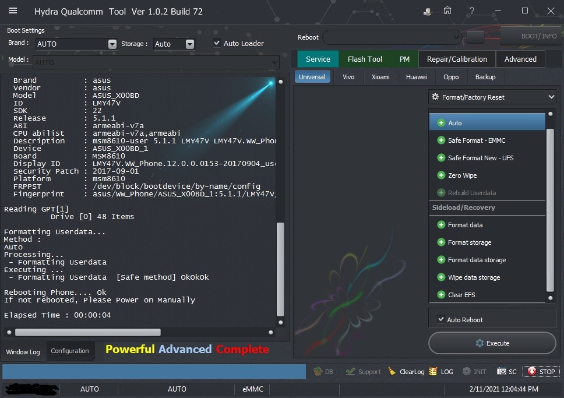Select the Zero Wipe operation text
Screen dimensions: 564x398
(462, 175)
